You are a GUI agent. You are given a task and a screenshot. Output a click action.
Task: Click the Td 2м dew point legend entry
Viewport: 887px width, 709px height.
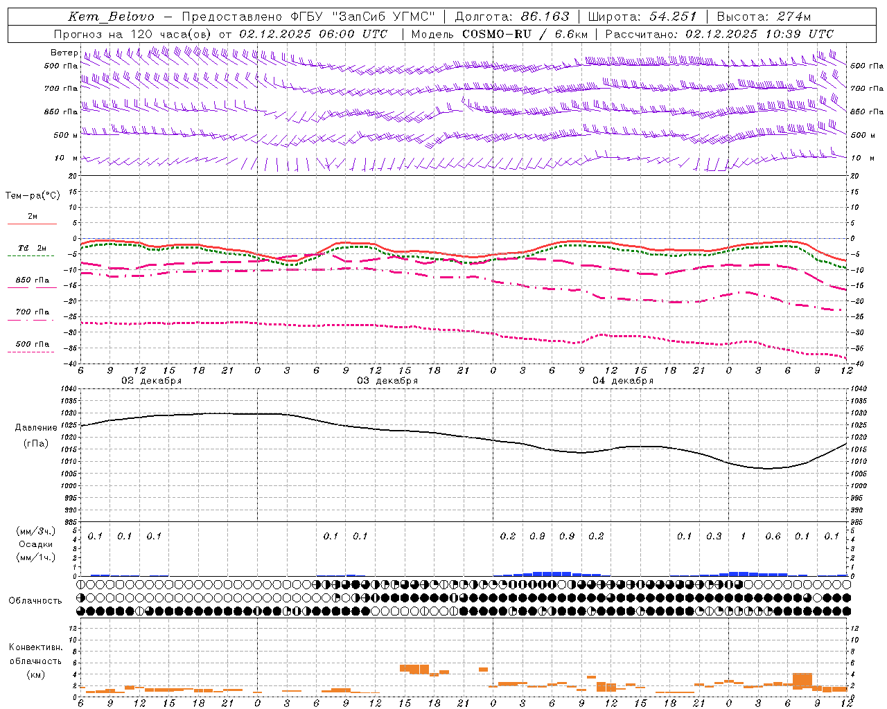click(x=33, y=248)
